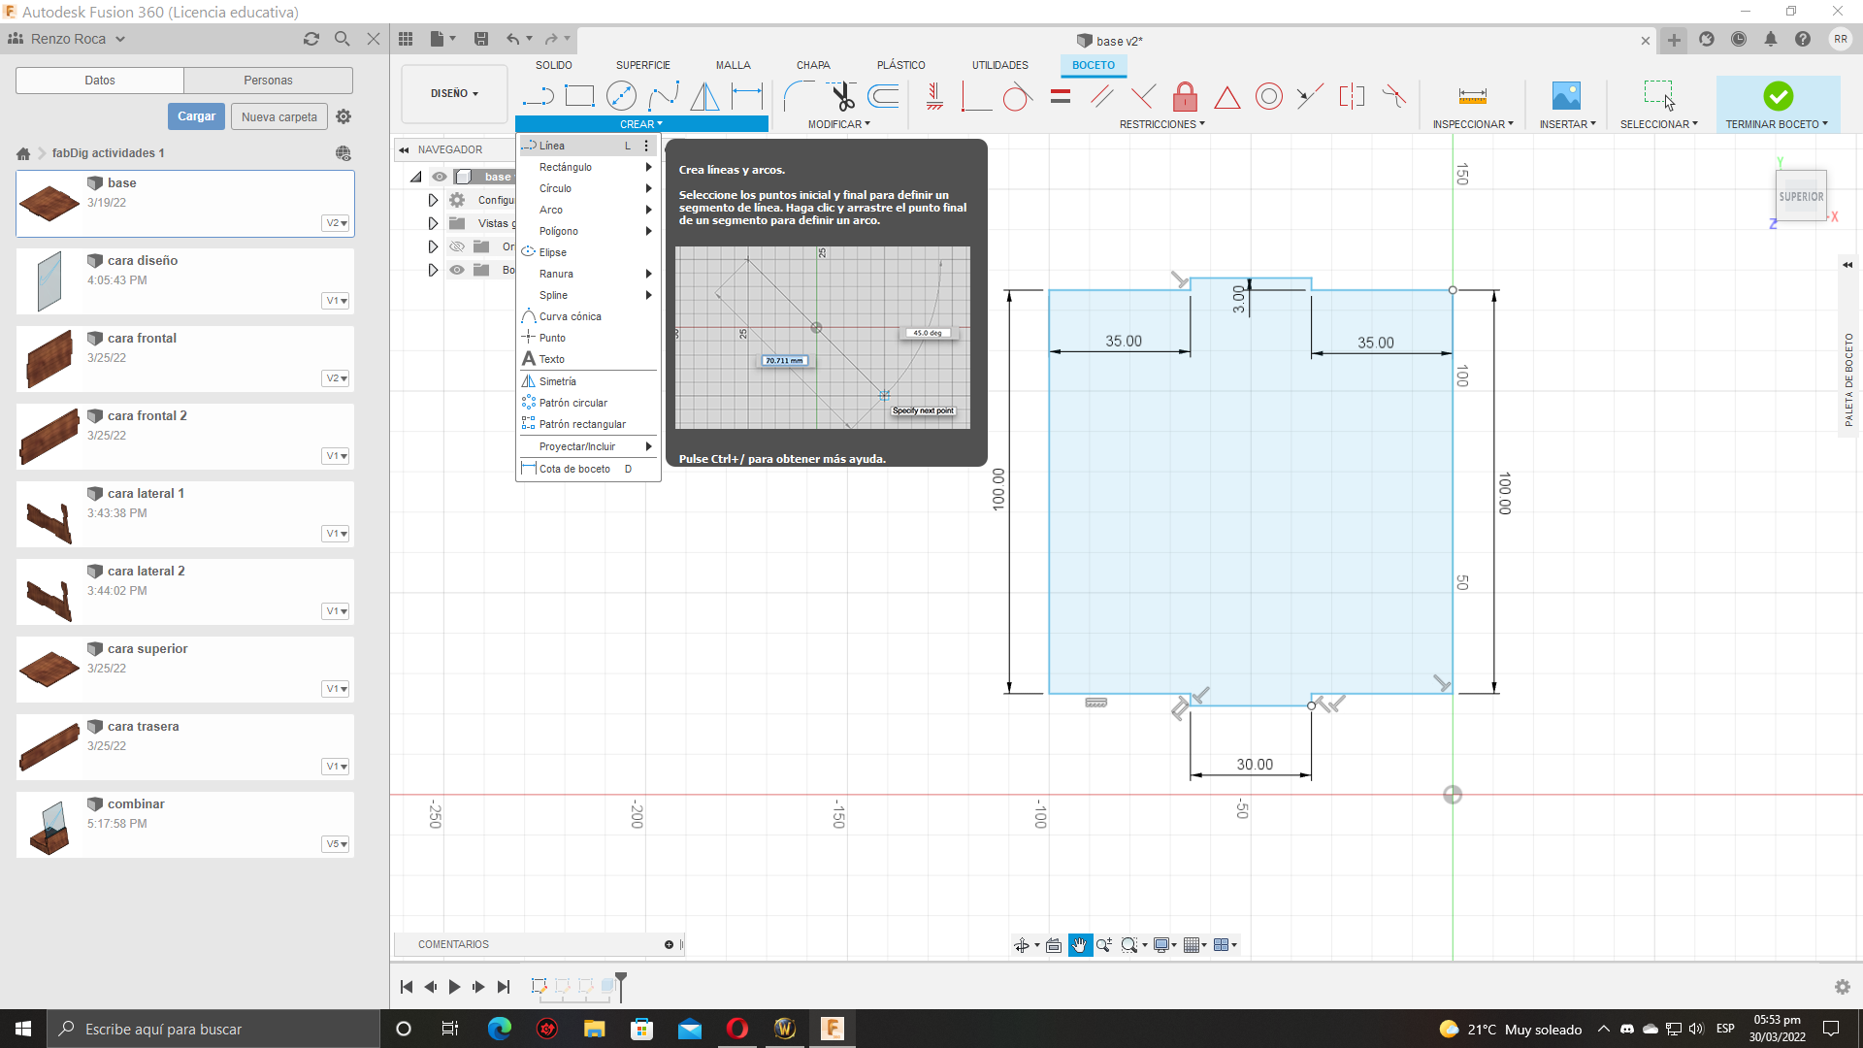
Task: Switch to the Personas tab in data panel
Action: 268,81
